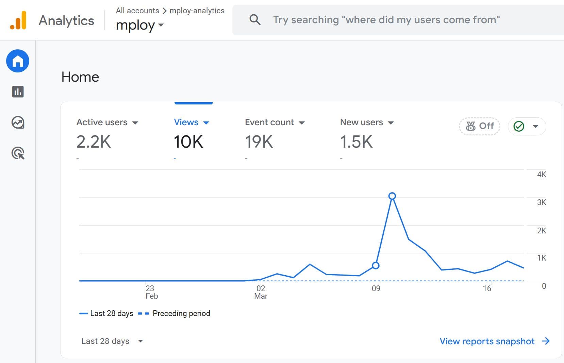Open the New users metric dropdown

391,122
